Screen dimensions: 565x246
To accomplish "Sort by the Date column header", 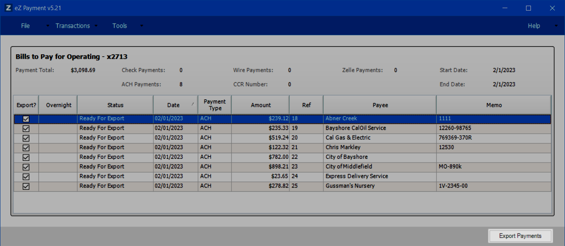I will [x=173, y=105].
